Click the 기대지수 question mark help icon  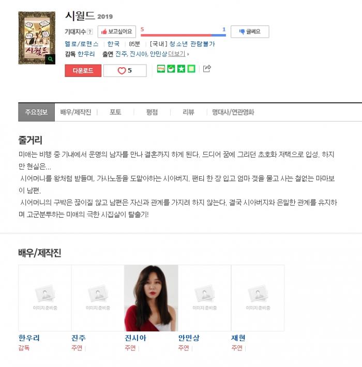pyautogui.click(x=90, y=32)
